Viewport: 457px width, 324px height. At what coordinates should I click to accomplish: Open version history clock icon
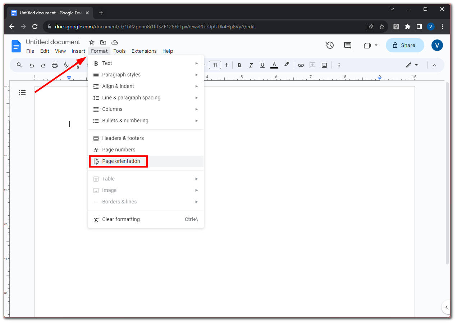[x=330, y=45]
